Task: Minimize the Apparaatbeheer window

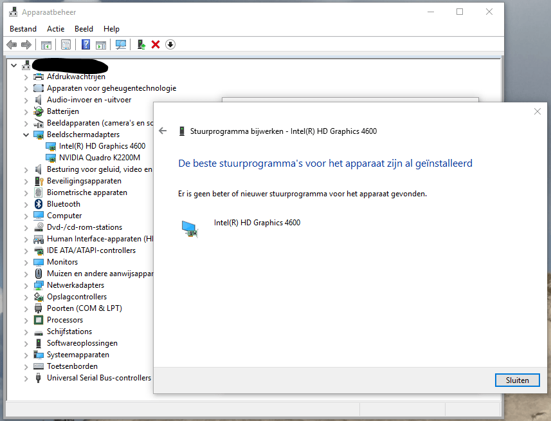Action: [x=431, y=12]
